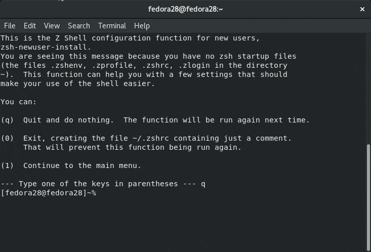The width and height of the screenshot is (371, 252).
Task: Click the '(0) Exit, creating the file' line
Action: [x=146, y=138]
